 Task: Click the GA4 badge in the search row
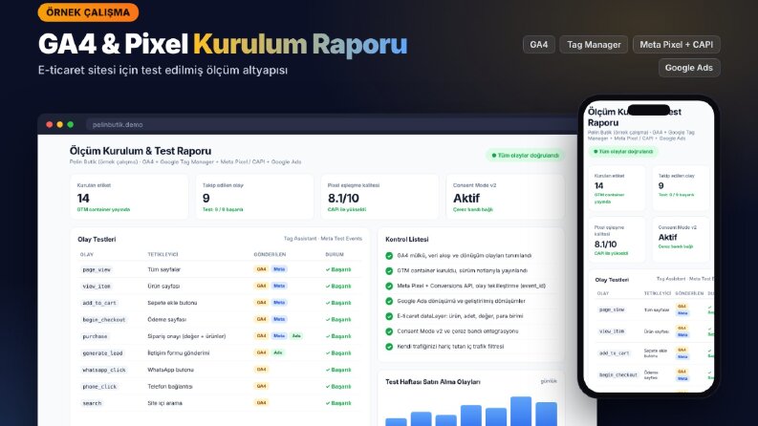[x=262, y=403]
